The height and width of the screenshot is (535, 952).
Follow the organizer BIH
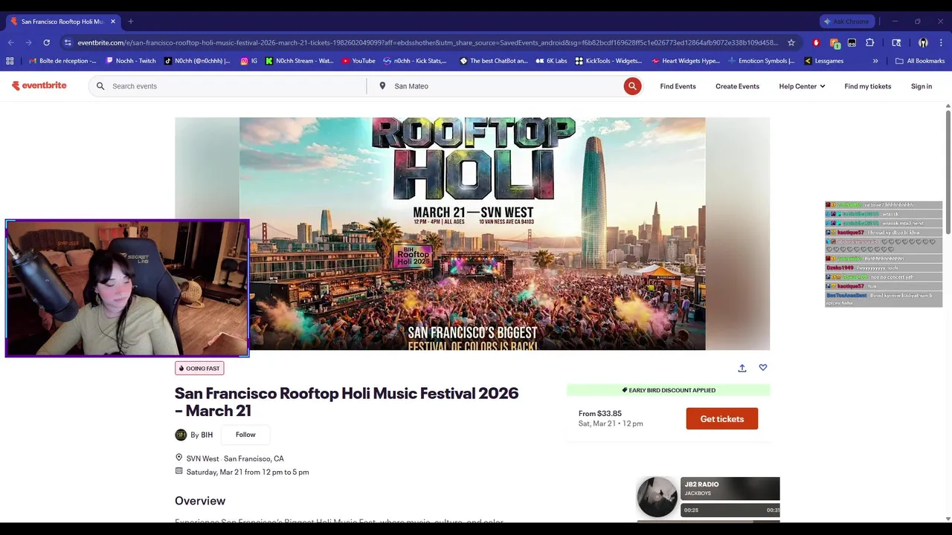[x=245, y=435]
